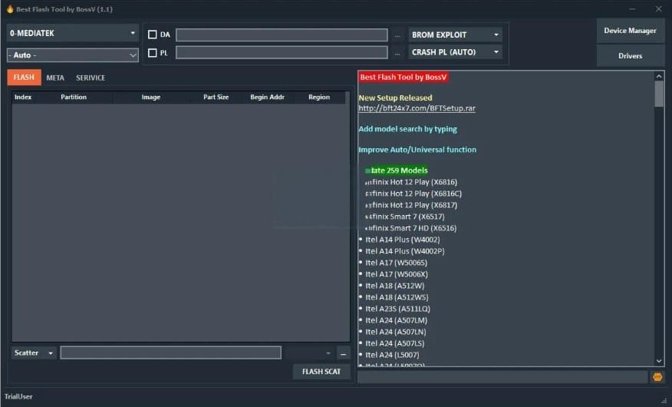672x407 pixels.
Task: Click the Index column header
Action: point(23,97)
